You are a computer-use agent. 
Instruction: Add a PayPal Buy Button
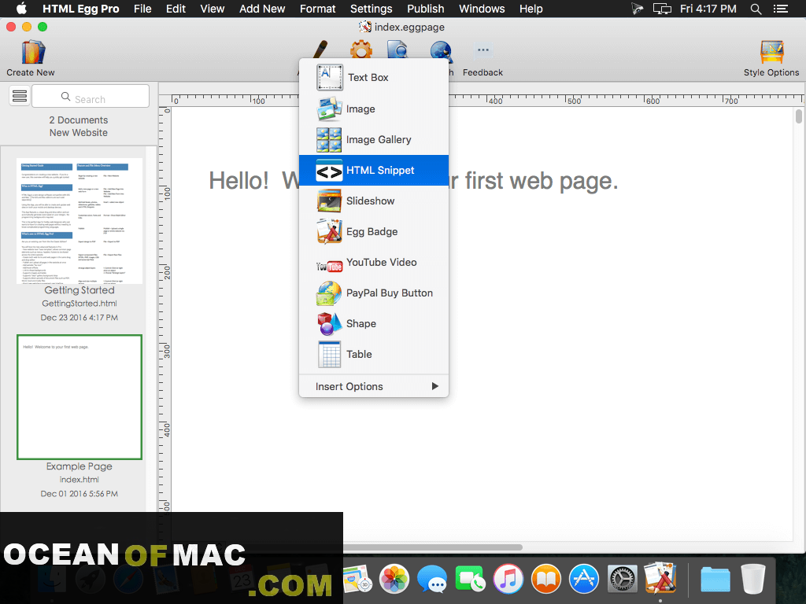point(374,293)
